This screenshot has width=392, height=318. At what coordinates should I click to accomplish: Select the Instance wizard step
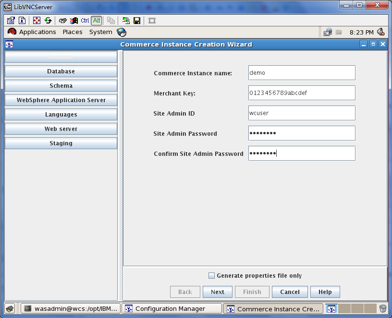click(61, 57)
